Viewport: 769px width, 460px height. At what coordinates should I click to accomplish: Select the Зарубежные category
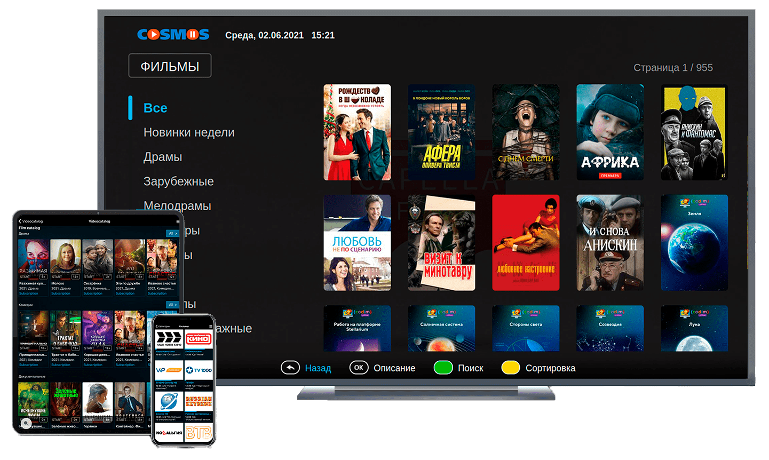[178, 181]
